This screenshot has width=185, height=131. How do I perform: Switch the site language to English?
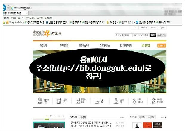pyautogui.click(x=162, y=27)
